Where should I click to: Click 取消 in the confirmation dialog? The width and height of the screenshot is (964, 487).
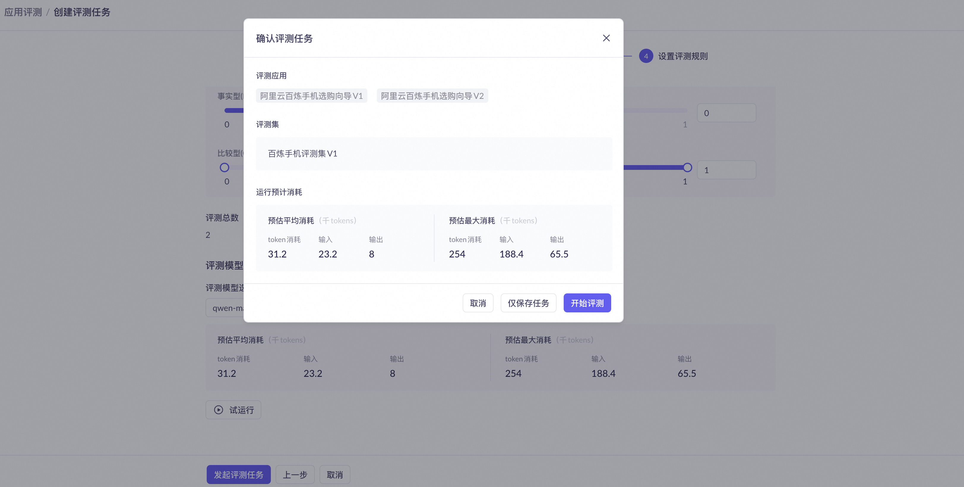pyautogui.click(x=478, y=303)
